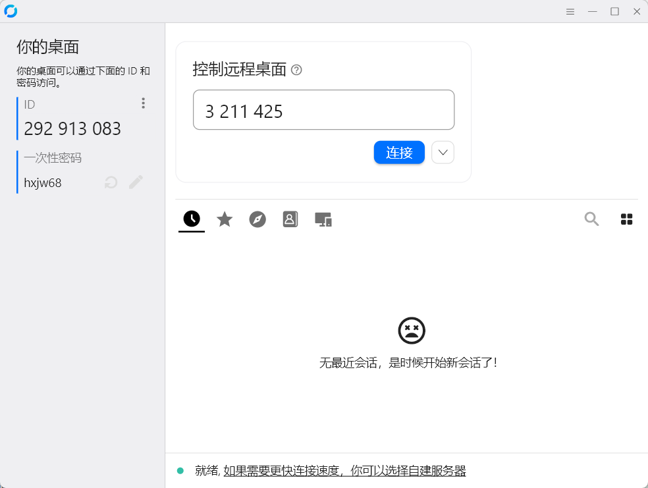Open the Discovered compass tab
This screenshot has width=648, height=488.
257,219
